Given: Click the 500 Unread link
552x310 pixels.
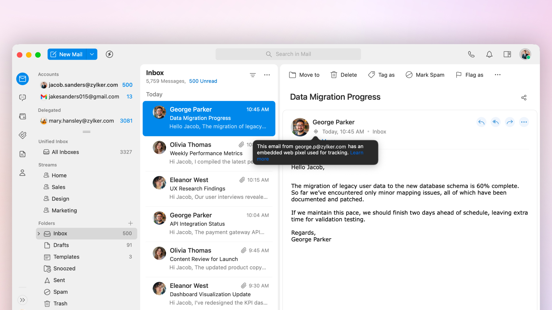Looking at the screenshot, I should [203, 81].
